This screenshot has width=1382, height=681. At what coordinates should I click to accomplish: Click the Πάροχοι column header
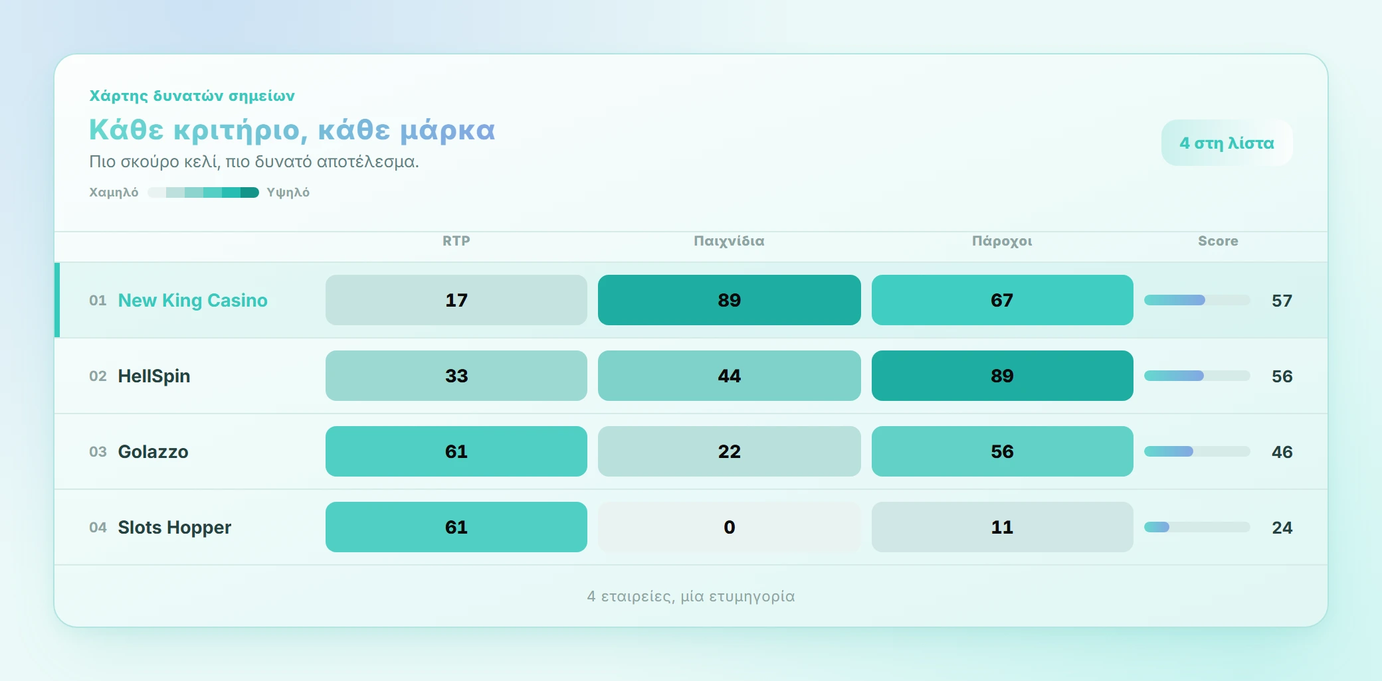pyautogui.click(x=1002, y=241)
